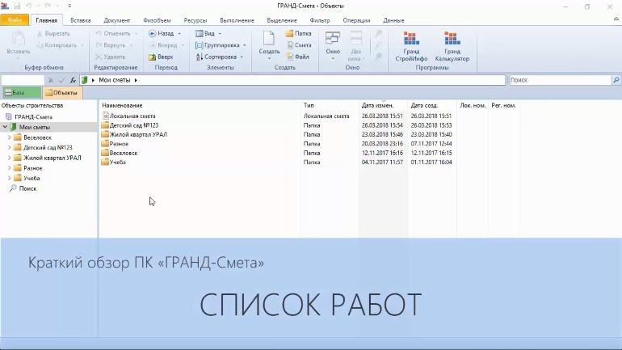The height and width of the screenshot is (350, 622).
Task: Switch to the База tab
Action: [22, 92]
